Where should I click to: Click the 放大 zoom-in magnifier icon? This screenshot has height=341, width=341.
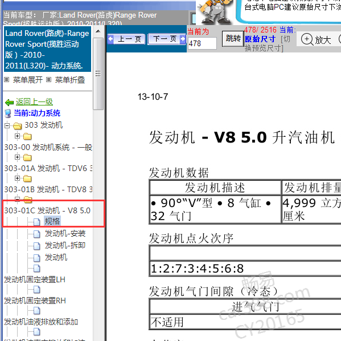click(307, 40)
